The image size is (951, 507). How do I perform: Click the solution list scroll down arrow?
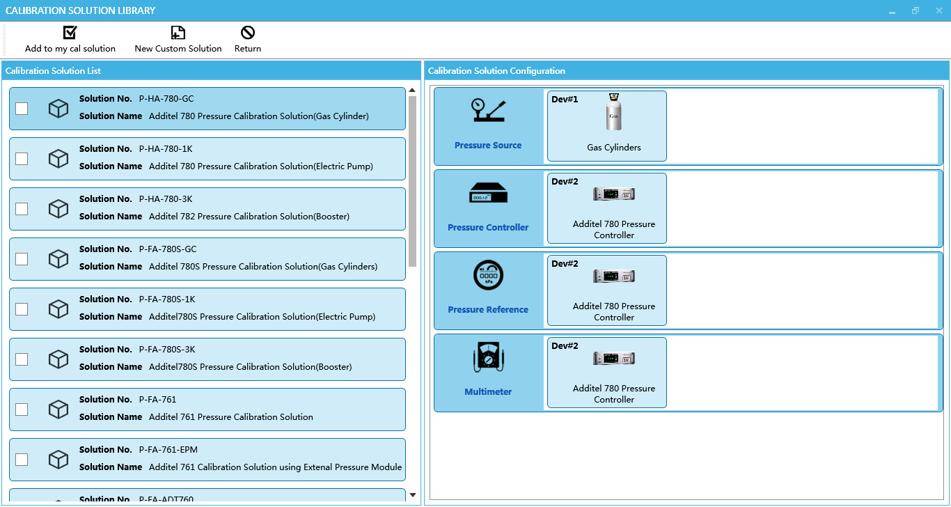click(x=412, y=495)
